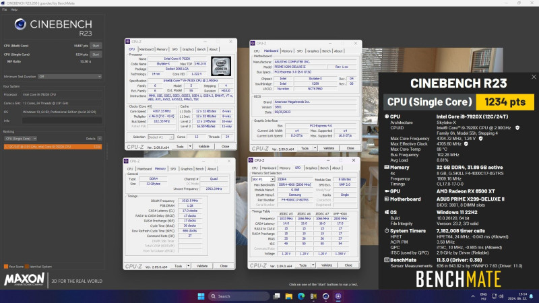Click the title bar icon of the CPU-Z motherboard window
The height and width of the screenshot is (303, 539).
[253, 43]
